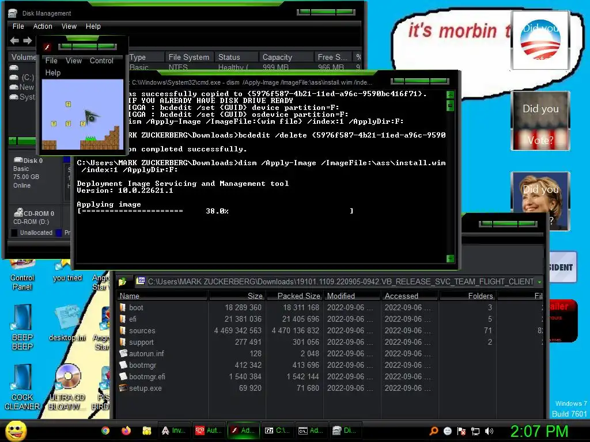Image resolution: width=590 pixels, height=442 pixels.
Task: Open the Control Panel desktop icon
Action: point(22,275)
